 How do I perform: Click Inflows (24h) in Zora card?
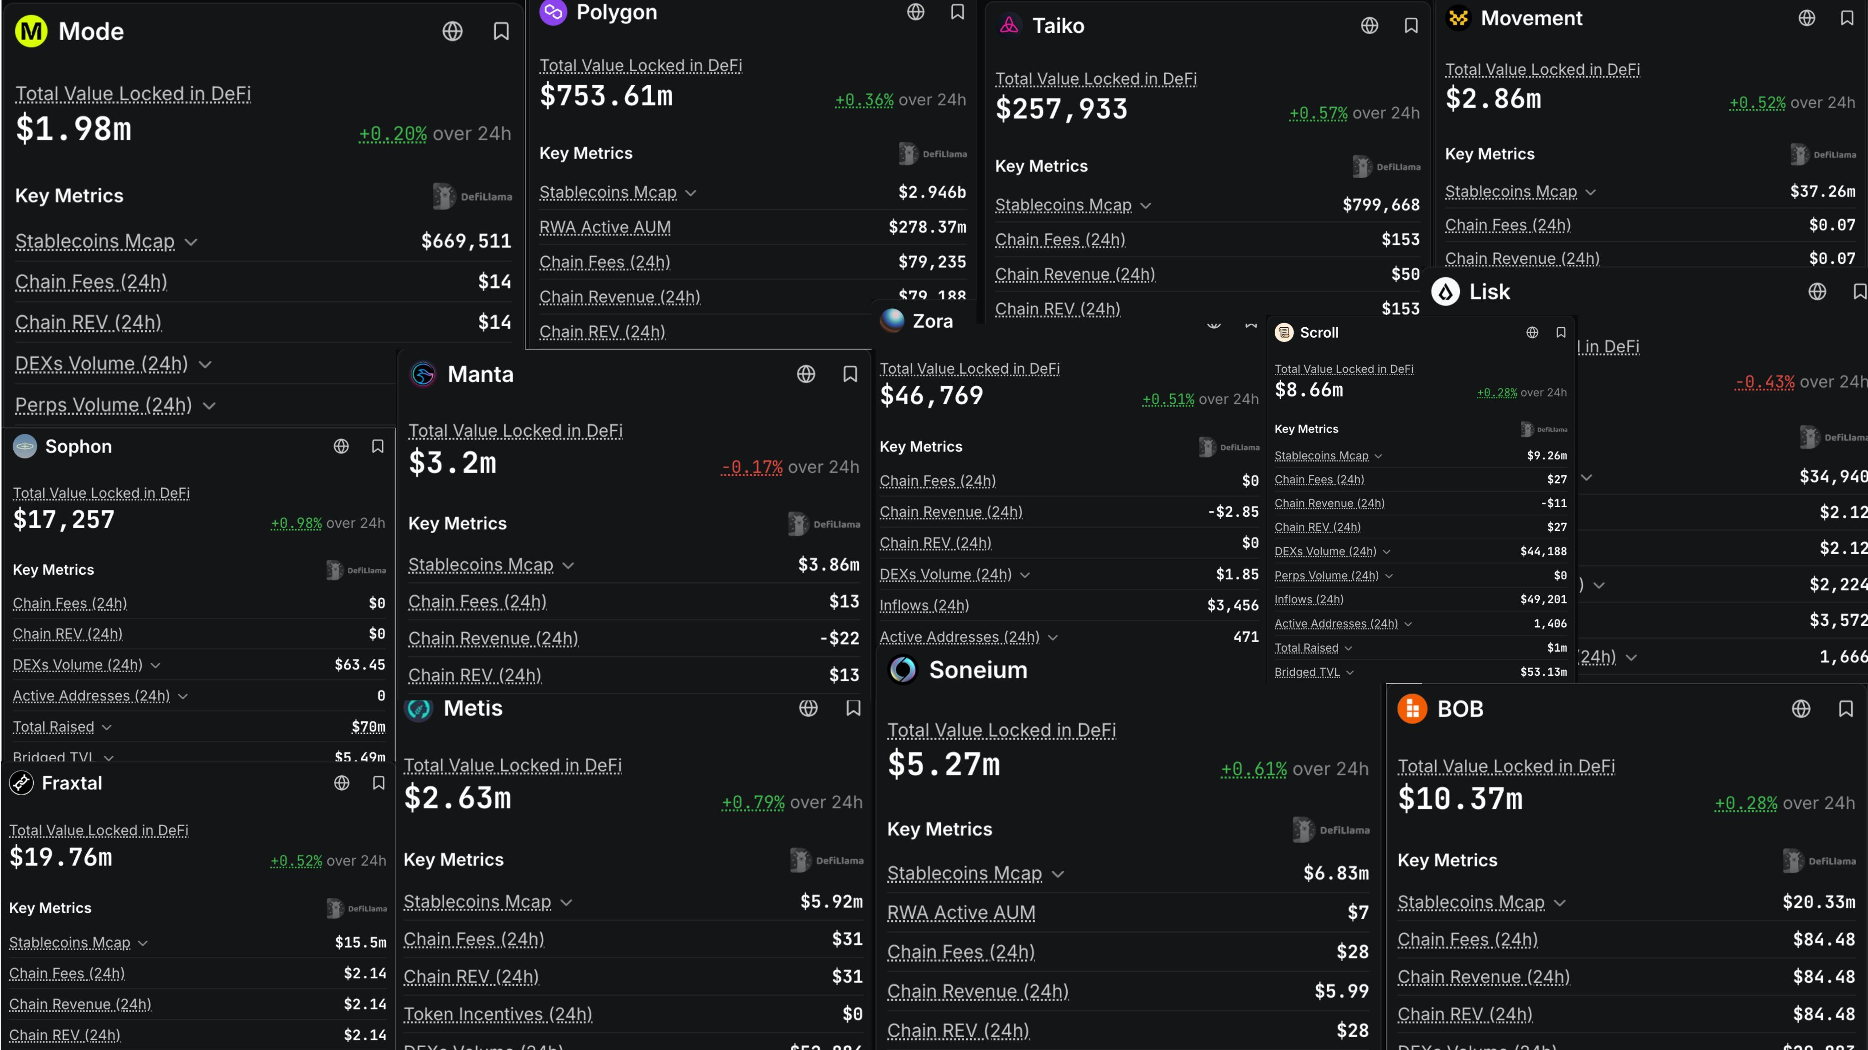coord(924,606)
